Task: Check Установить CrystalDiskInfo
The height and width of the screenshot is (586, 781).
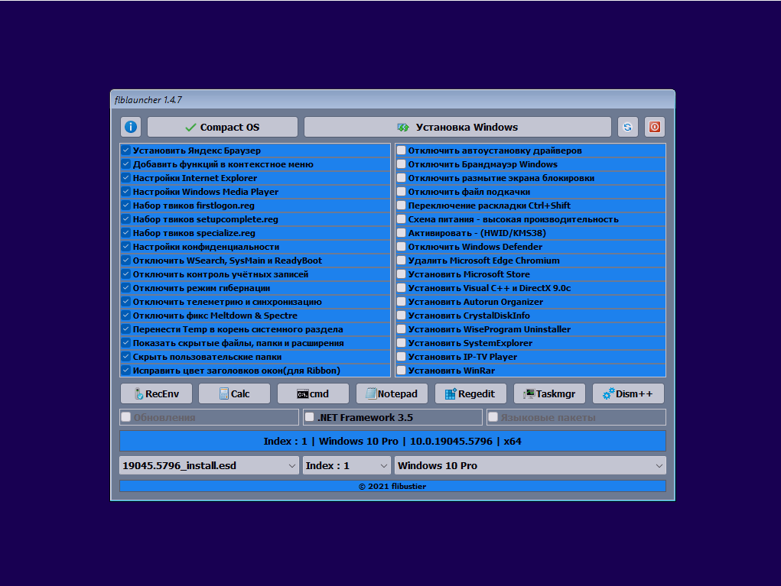Action: [402, 316]
